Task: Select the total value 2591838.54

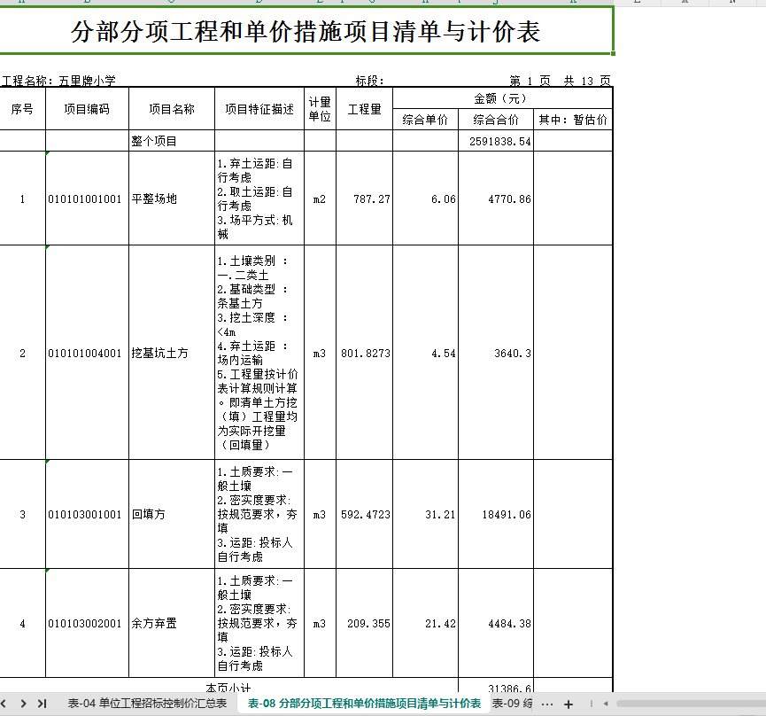Action: coord(496,141)
